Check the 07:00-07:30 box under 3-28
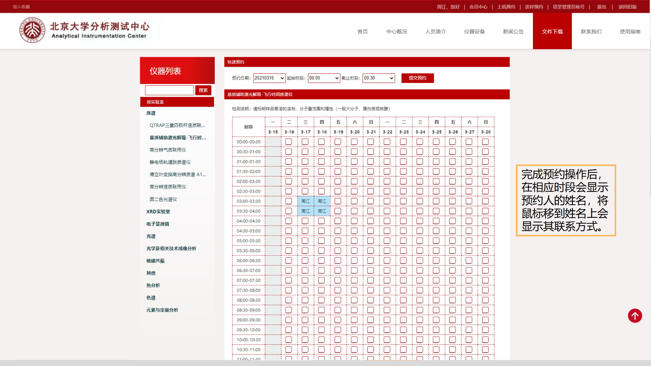The width and height of the screenshot is (651, 366). click(485, 280)
